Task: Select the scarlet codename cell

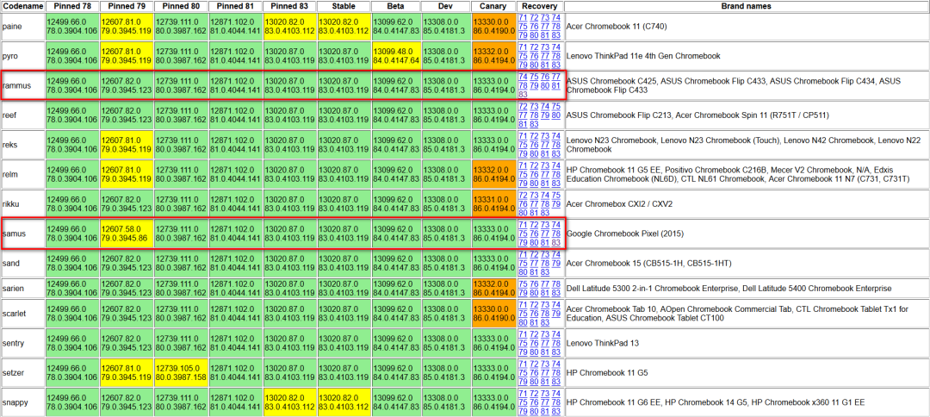Action: [x=22, y=314]
